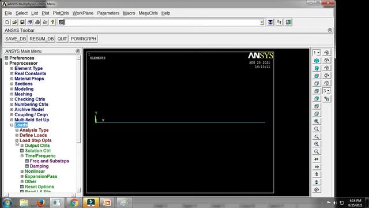
Task: Collapse the Preprocessor tree node
Action: pyautogui.click(x=6, y=63)
